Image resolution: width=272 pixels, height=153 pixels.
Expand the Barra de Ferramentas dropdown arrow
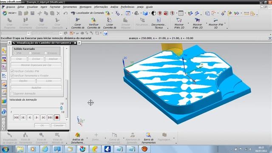click(x=176, y=143)
